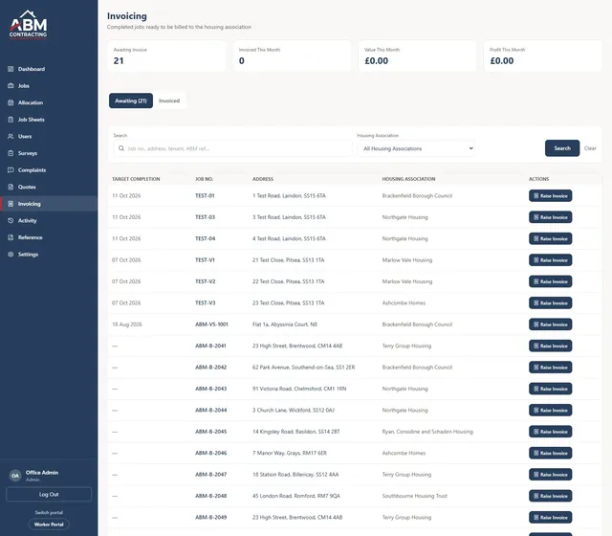
Task: Click the Log Out button
Action: 49,494
